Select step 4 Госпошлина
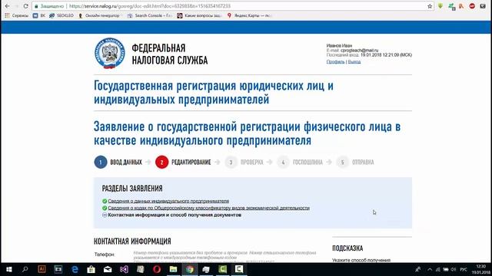The width and height of the screenshot is (492, 276). click(x=300, y=162)
